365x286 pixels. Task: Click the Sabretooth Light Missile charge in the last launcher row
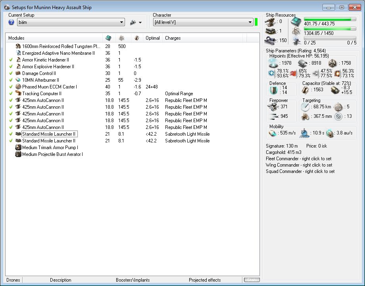click(x=187, y=141)
